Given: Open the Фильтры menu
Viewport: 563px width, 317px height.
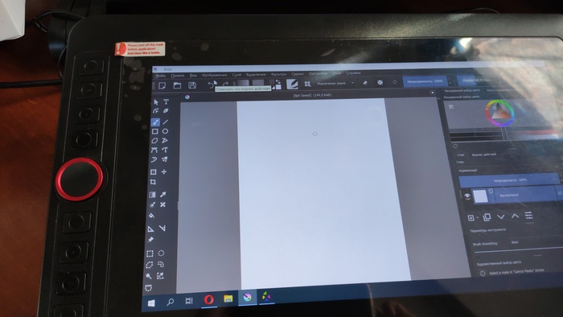Looking at the screenshot, I should (x=278, y=74).
